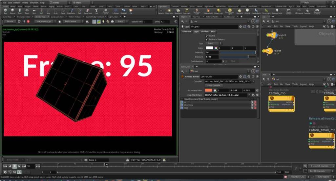Open the Layout menu in obj network

coord(303,26)
